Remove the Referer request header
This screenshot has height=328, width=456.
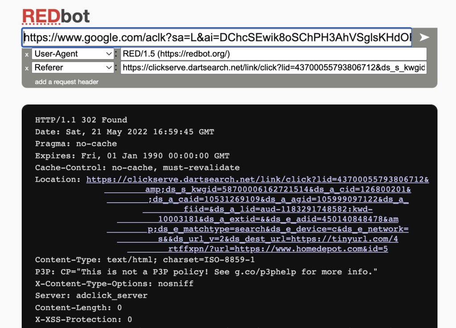[27, 68]
